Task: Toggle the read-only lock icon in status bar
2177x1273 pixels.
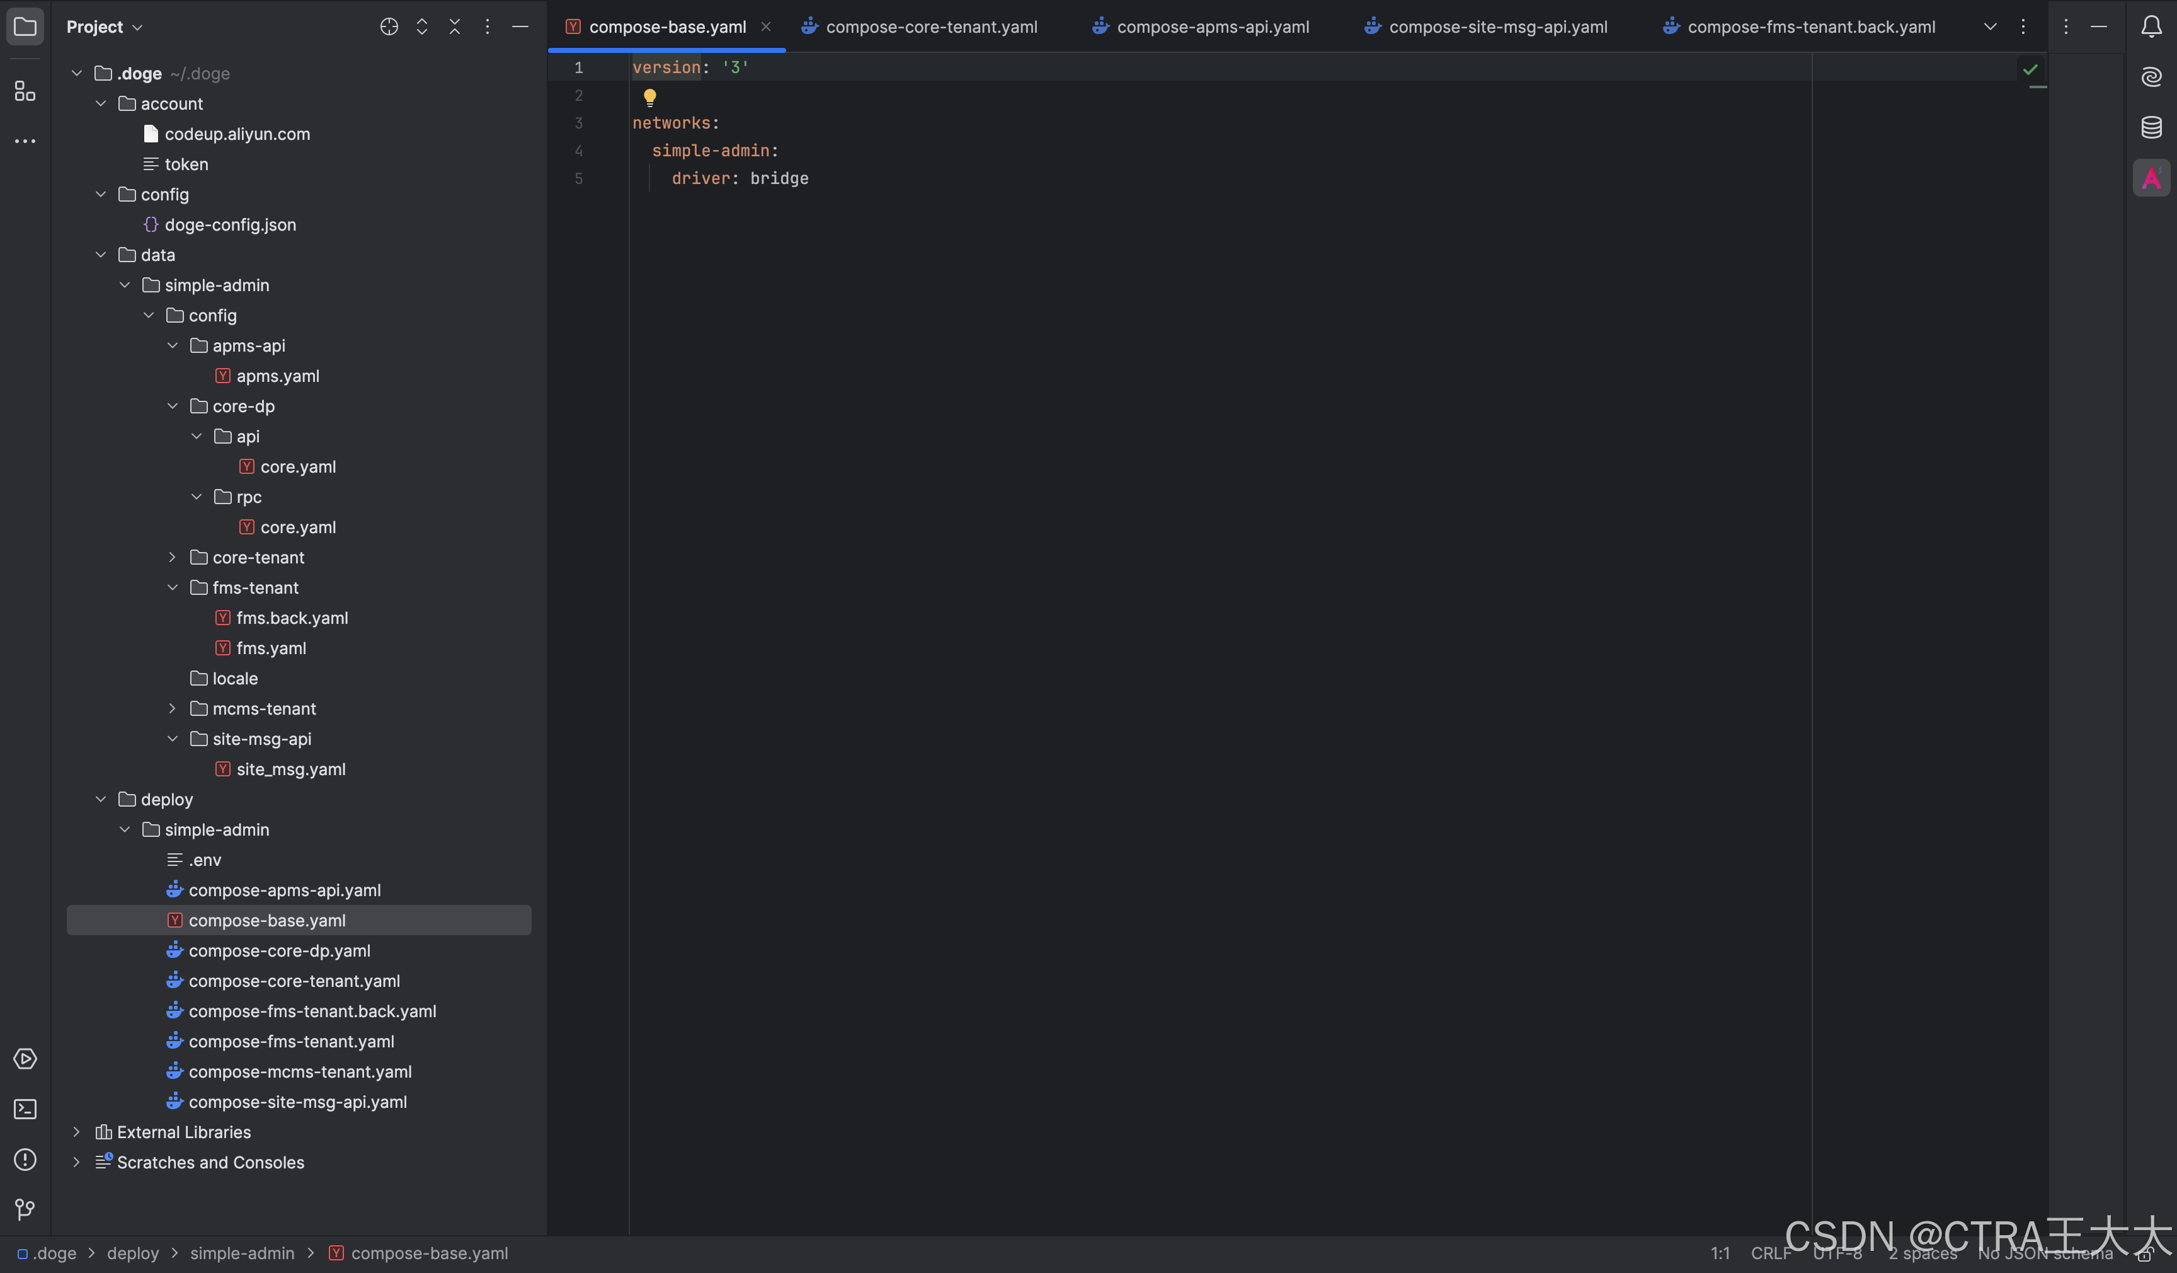Action: pyautogui.click(x=2144, y=1255)
